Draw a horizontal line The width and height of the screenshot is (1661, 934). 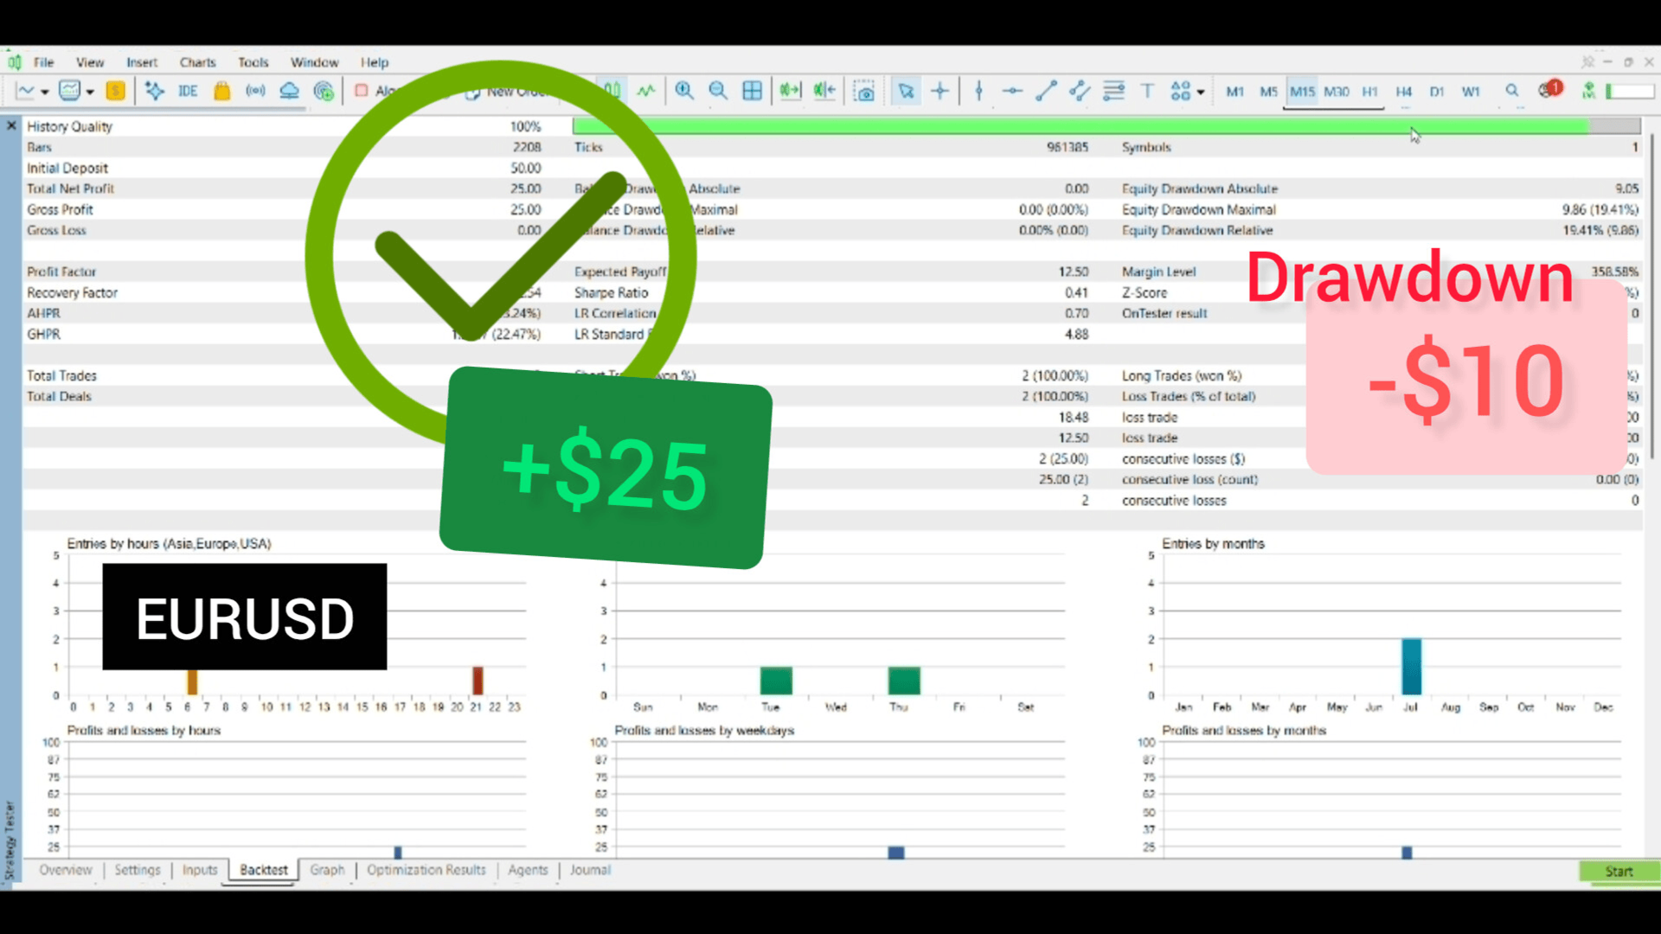click(1012, 91)
